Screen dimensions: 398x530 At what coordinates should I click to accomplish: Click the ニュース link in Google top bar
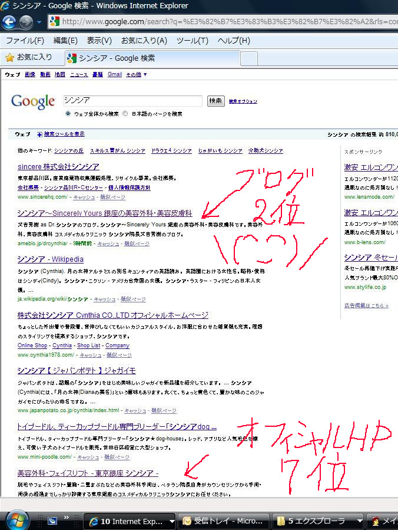click(x=79, y=74)
